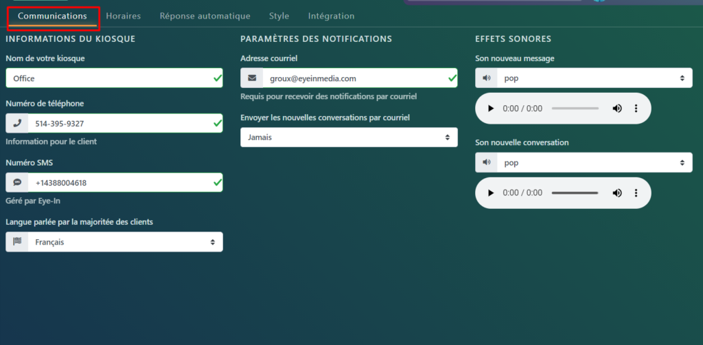Open more options on the new conversation audio player
703x345 pixels.
636,193
